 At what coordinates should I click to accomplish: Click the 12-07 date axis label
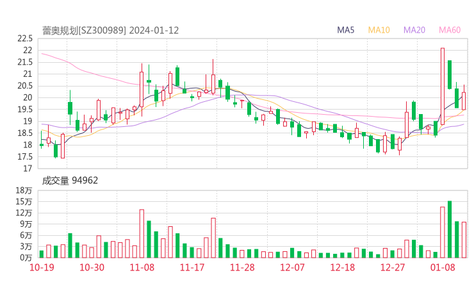coord(292,267)
